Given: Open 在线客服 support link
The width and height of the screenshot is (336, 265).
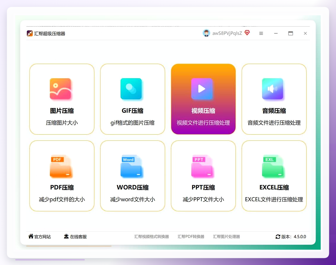Looking at the screenshot, I should point(78,237).
